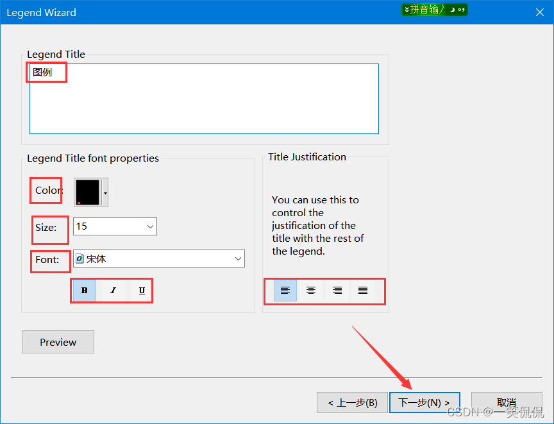Toggle underline for the legend title

tap(142, 291)
